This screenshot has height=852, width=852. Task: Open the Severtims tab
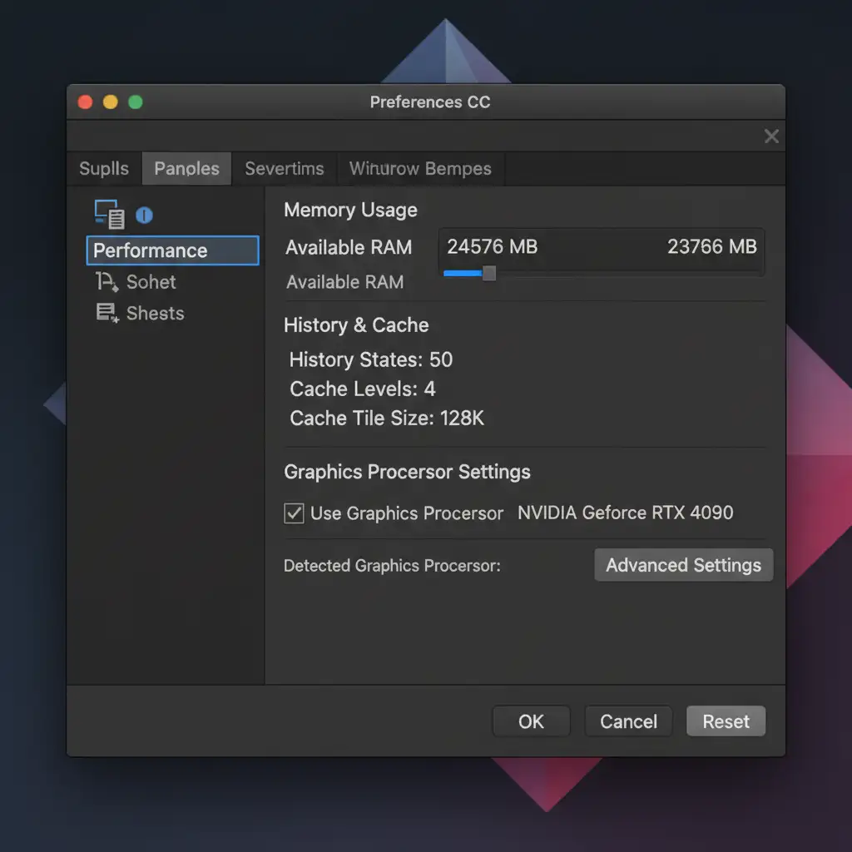coord(285,169)
